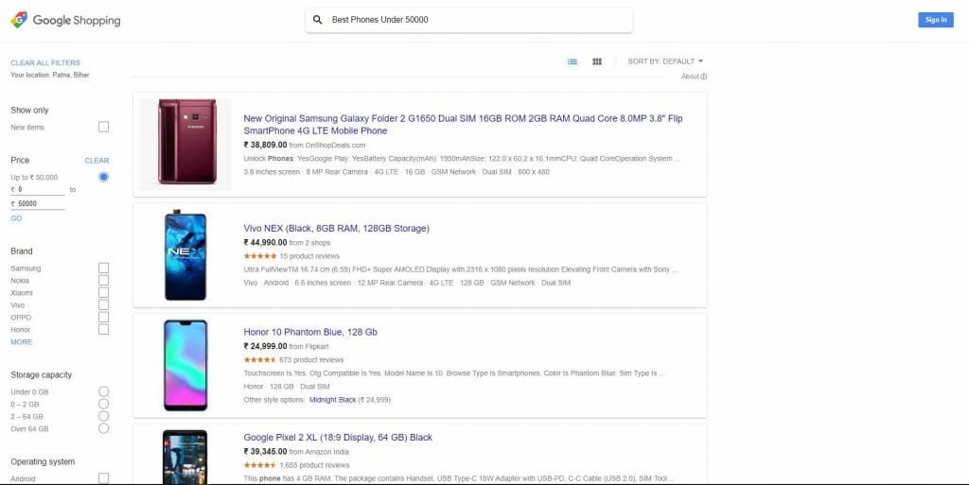Click the Honor 10 phone thumbnail
Image resolution: width=969 pixels, height=485 pixels.
(185, 365)
